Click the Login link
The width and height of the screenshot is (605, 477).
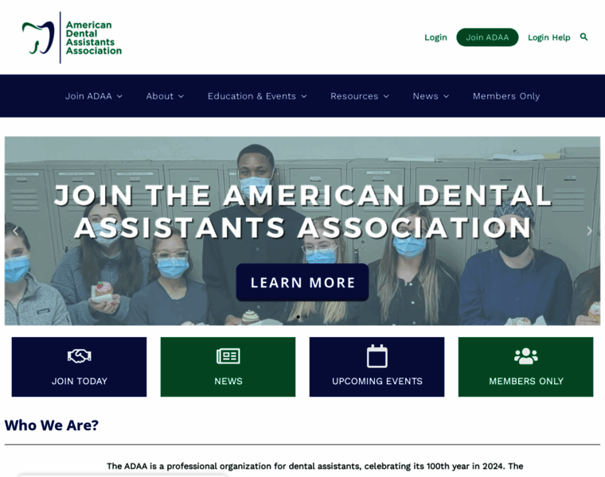(x=435, y=37)
